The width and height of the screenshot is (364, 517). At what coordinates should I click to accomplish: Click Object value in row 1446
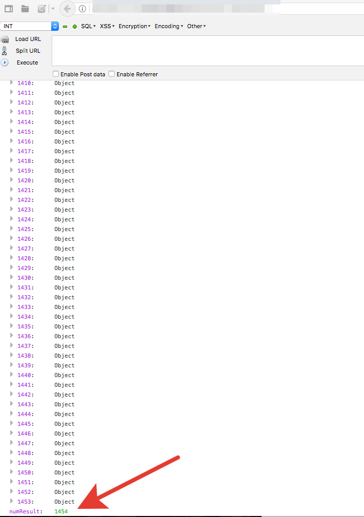[x=64, y=433]
